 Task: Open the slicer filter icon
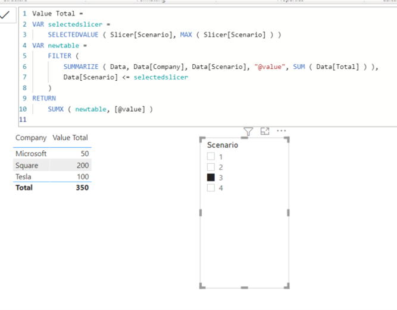click(248, 131)
